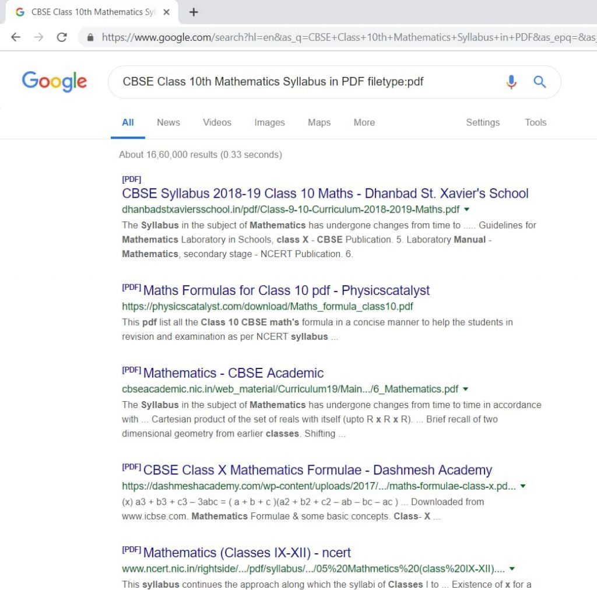Click [PDF] tag before Dashmesh Academy result
The image size is (597, 590).
131,467
